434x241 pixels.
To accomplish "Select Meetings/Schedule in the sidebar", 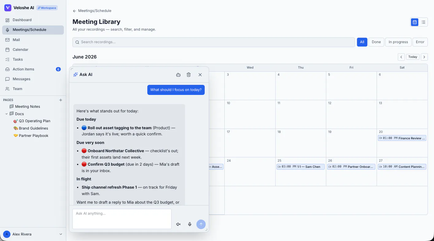I will coord(33,30).
